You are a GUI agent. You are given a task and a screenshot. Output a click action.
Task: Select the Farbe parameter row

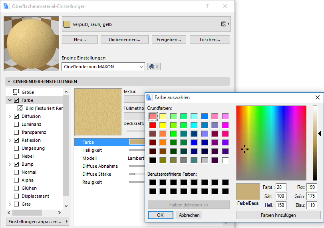click(109, 142)
